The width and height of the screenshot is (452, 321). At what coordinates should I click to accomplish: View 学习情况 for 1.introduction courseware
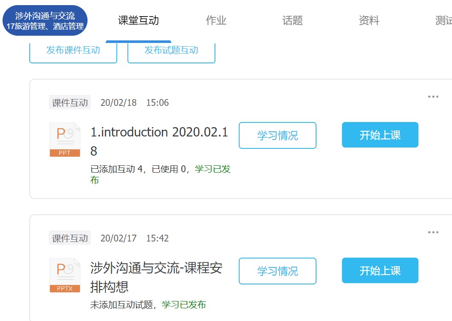coord(277,136)
